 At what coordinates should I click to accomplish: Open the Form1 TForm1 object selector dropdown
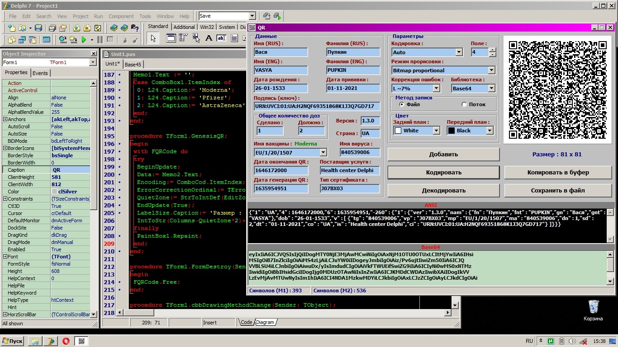[93, 62]
